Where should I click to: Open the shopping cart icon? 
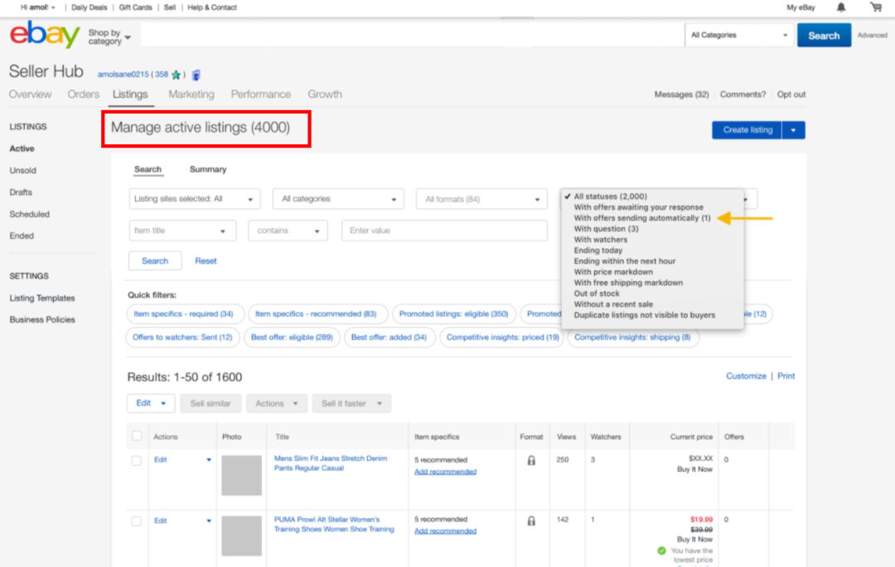875,7
